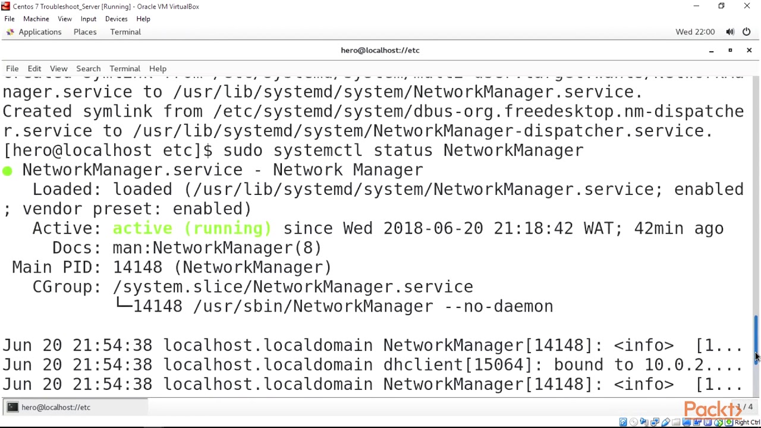
Task: Click the Wed 22:00 clock
Action: point(694,32)
